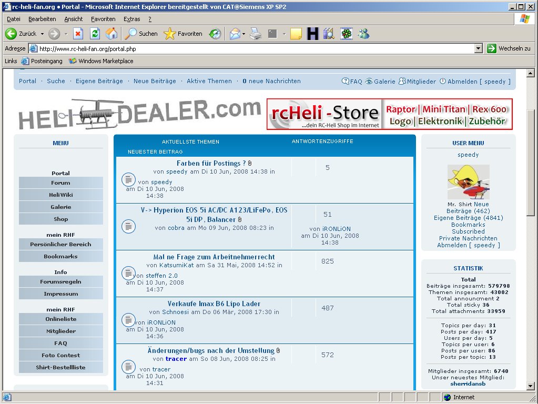
Task: Open the Favoriten star panel
Action: (183, 34)
